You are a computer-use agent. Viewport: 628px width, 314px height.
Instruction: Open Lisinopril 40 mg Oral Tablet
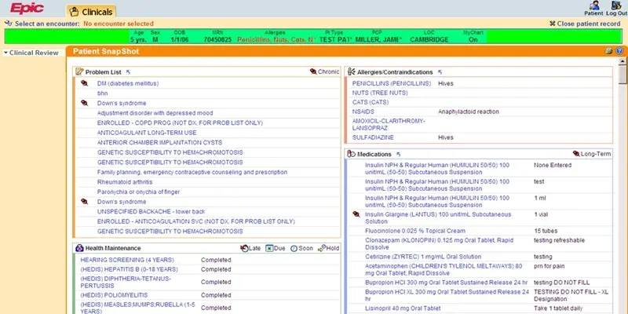coord(403,309)
